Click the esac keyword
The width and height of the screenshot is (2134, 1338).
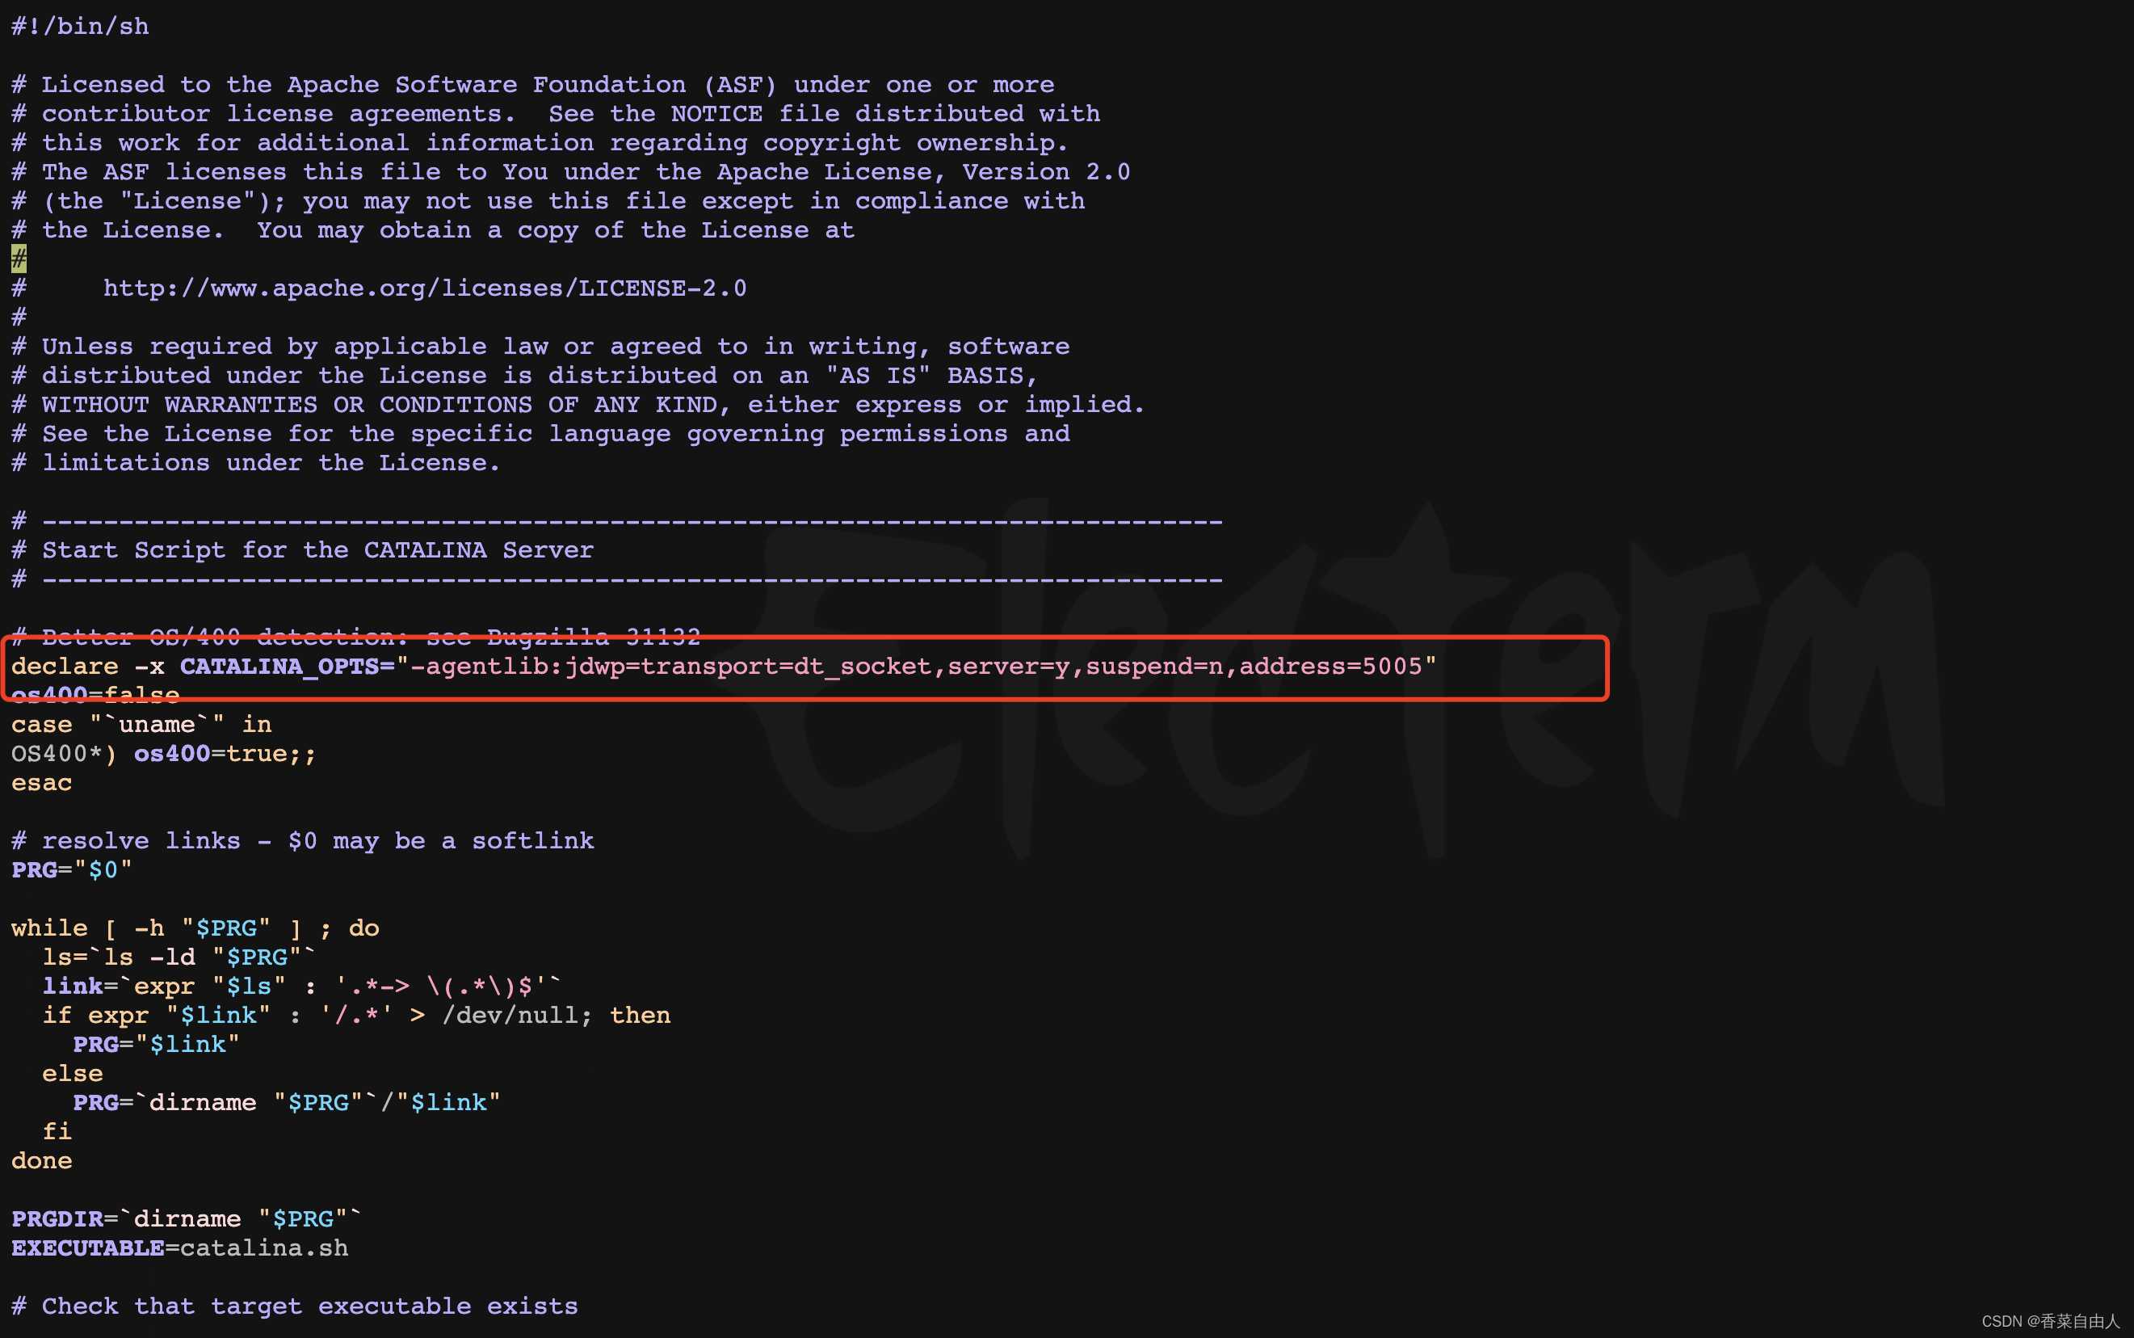point(41,783)
